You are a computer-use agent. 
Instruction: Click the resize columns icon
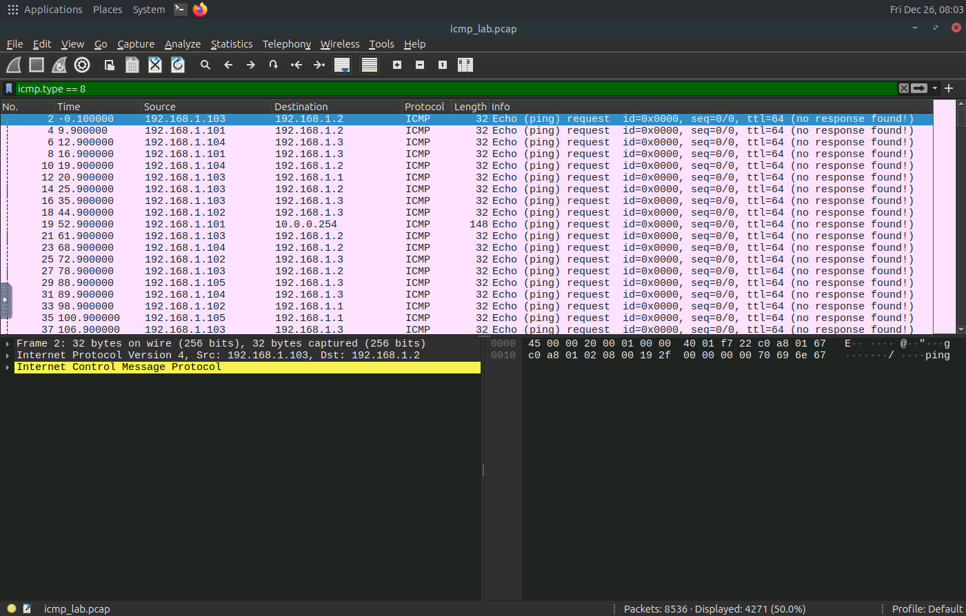(x=465, y=65)
